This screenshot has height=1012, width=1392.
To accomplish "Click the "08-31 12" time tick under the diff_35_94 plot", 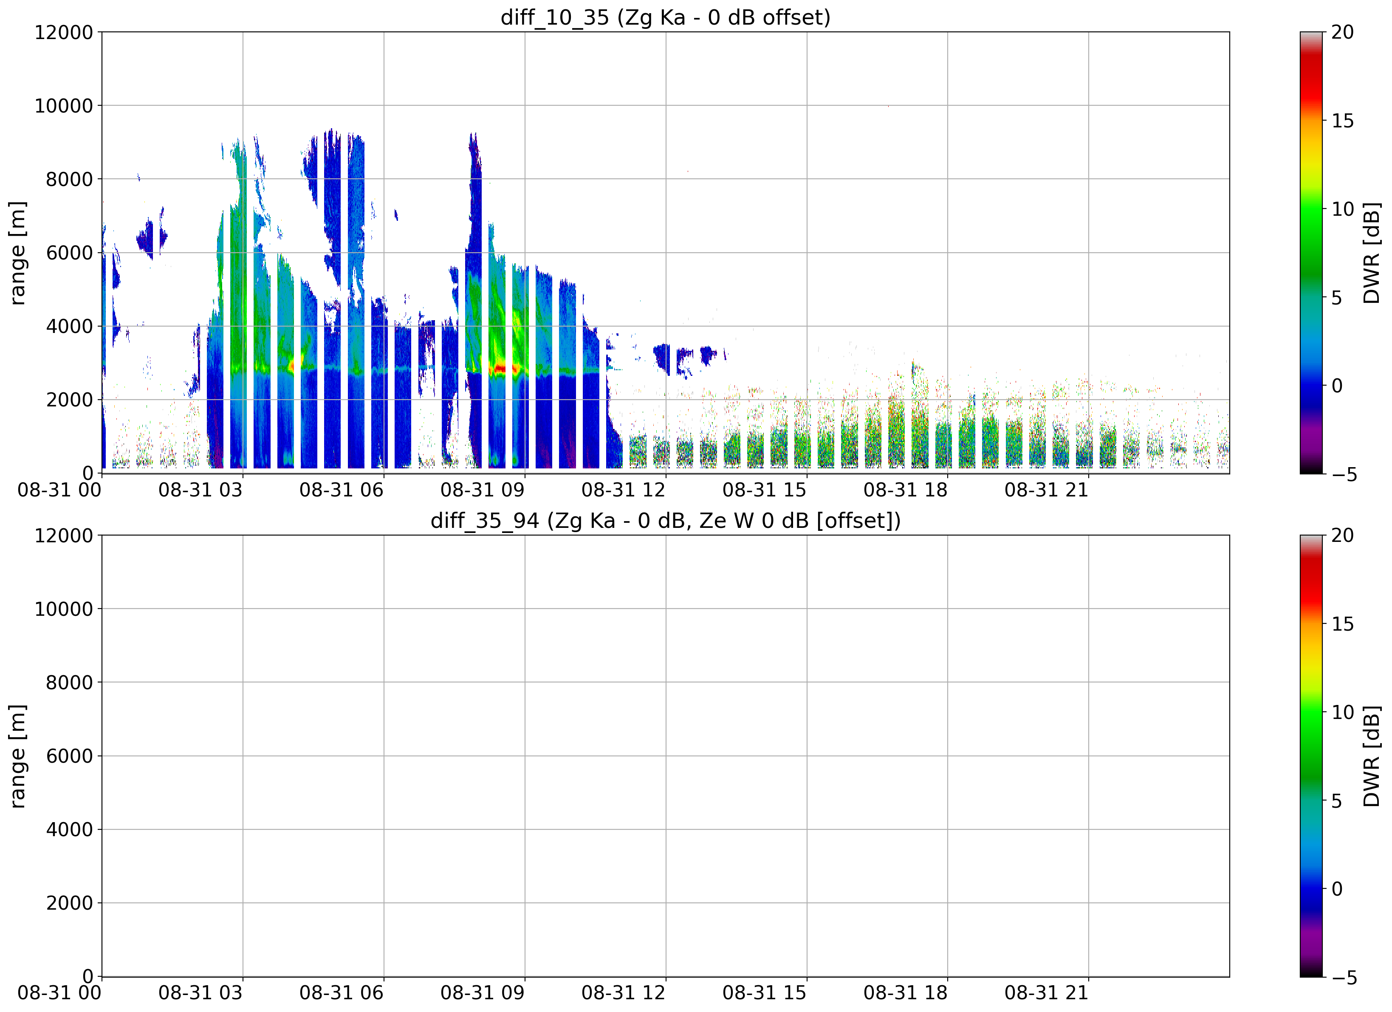I will coord(624,993).
